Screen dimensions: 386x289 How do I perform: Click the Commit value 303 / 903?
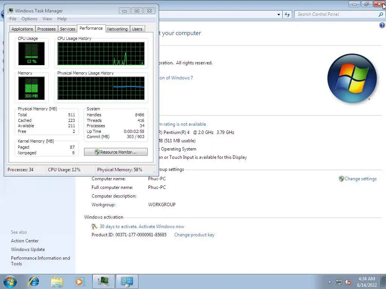click(135, 137)
